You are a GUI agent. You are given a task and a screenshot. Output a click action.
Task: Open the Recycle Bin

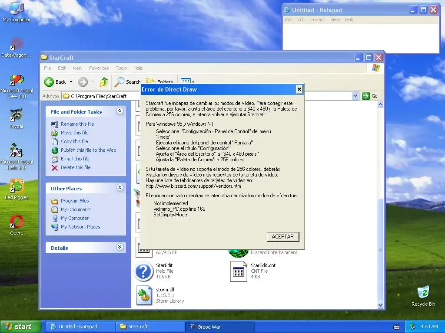pyautogui.click(x=423, y=296)
